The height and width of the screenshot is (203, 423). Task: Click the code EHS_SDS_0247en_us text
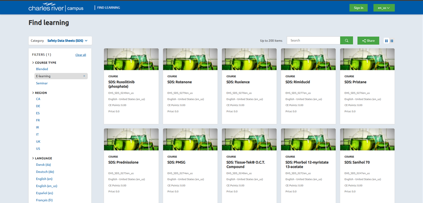click(x=357, y=173)
